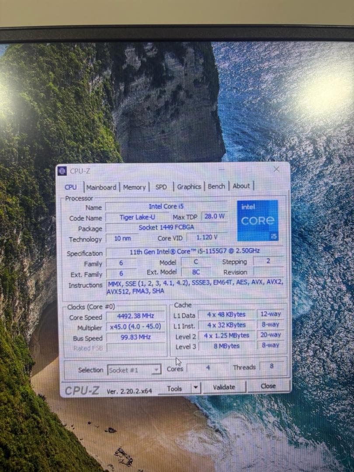Image resolution: width=354 pixels, height=472 pixels.
Task: Click the Bus Speed value 99.83 MHz
Action: click(135, 337)
